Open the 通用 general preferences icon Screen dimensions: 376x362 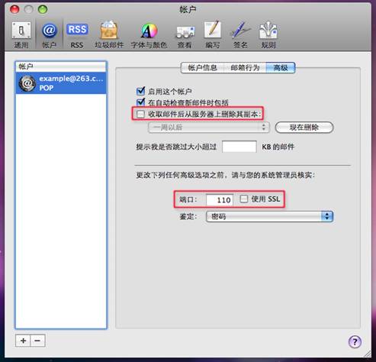[21, 34]
